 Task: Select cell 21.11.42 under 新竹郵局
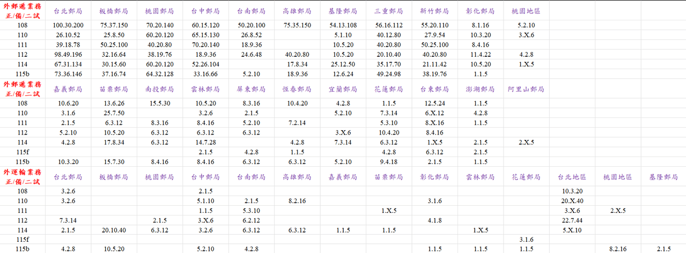tap(434, 64)
